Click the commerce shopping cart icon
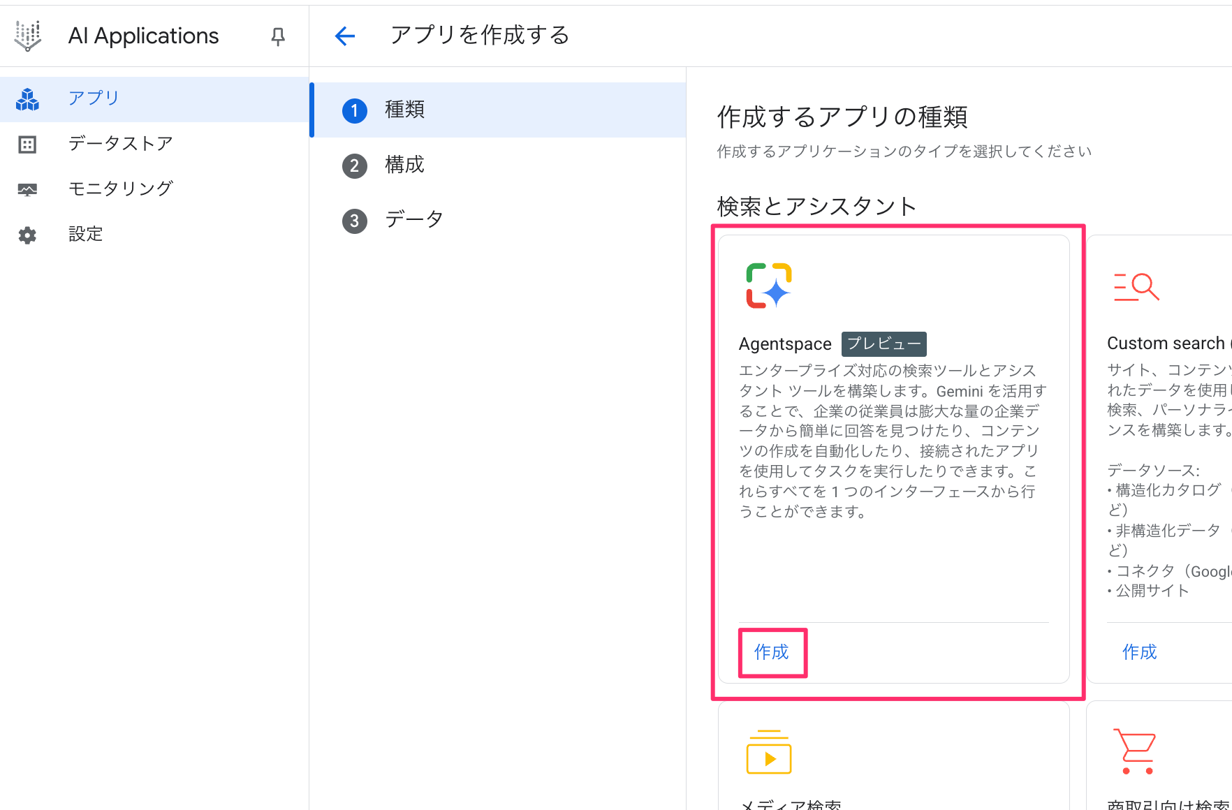The image size is (1232, 810). pos(1135,751)
